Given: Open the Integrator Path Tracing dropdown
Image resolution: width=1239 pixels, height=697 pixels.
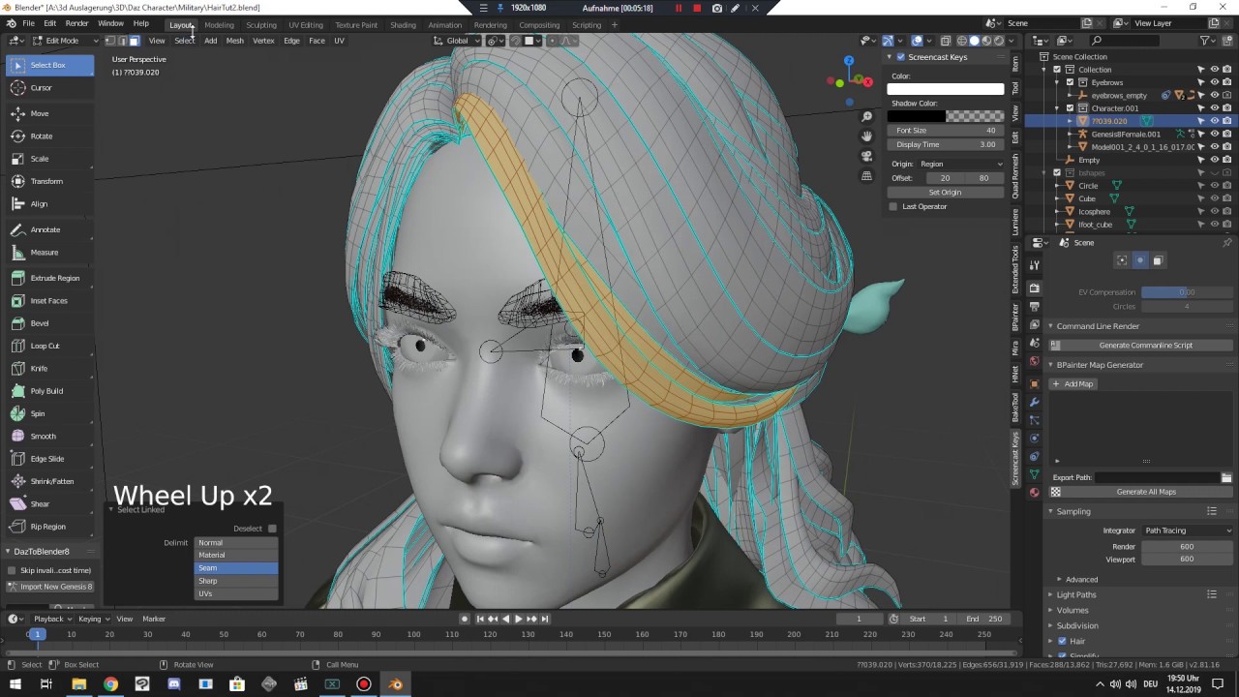Looking at the screenshot, I should (x=1188, y=530).
